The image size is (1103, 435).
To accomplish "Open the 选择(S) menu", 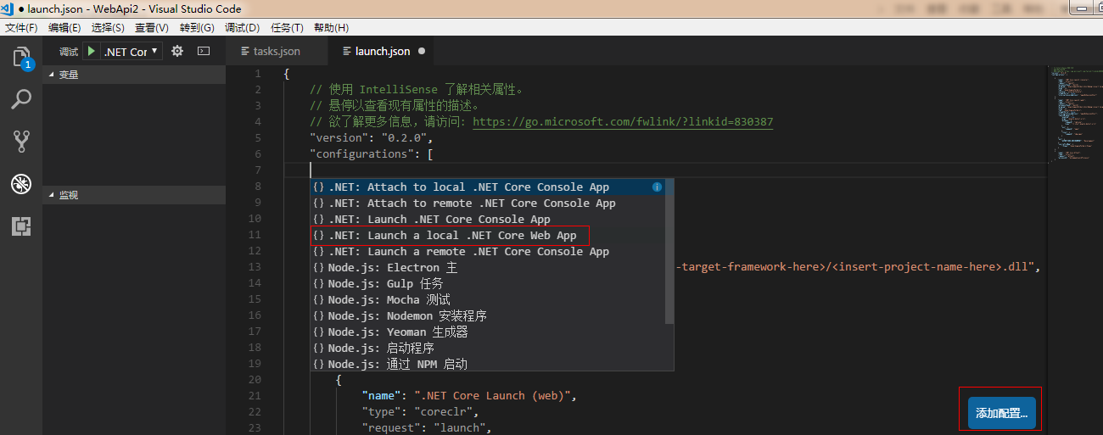I will pos(108,28).
